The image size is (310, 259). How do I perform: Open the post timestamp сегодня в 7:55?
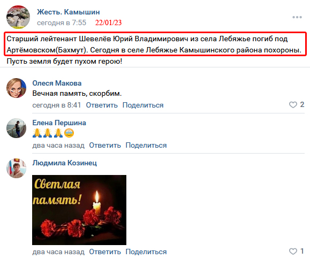[62, 22]
